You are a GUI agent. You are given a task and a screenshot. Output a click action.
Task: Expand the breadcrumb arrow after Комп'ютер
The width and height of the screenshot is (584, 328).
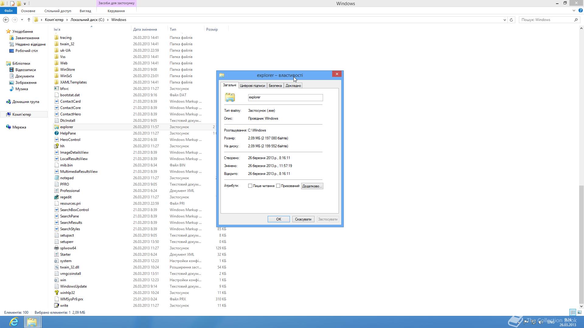67,20
